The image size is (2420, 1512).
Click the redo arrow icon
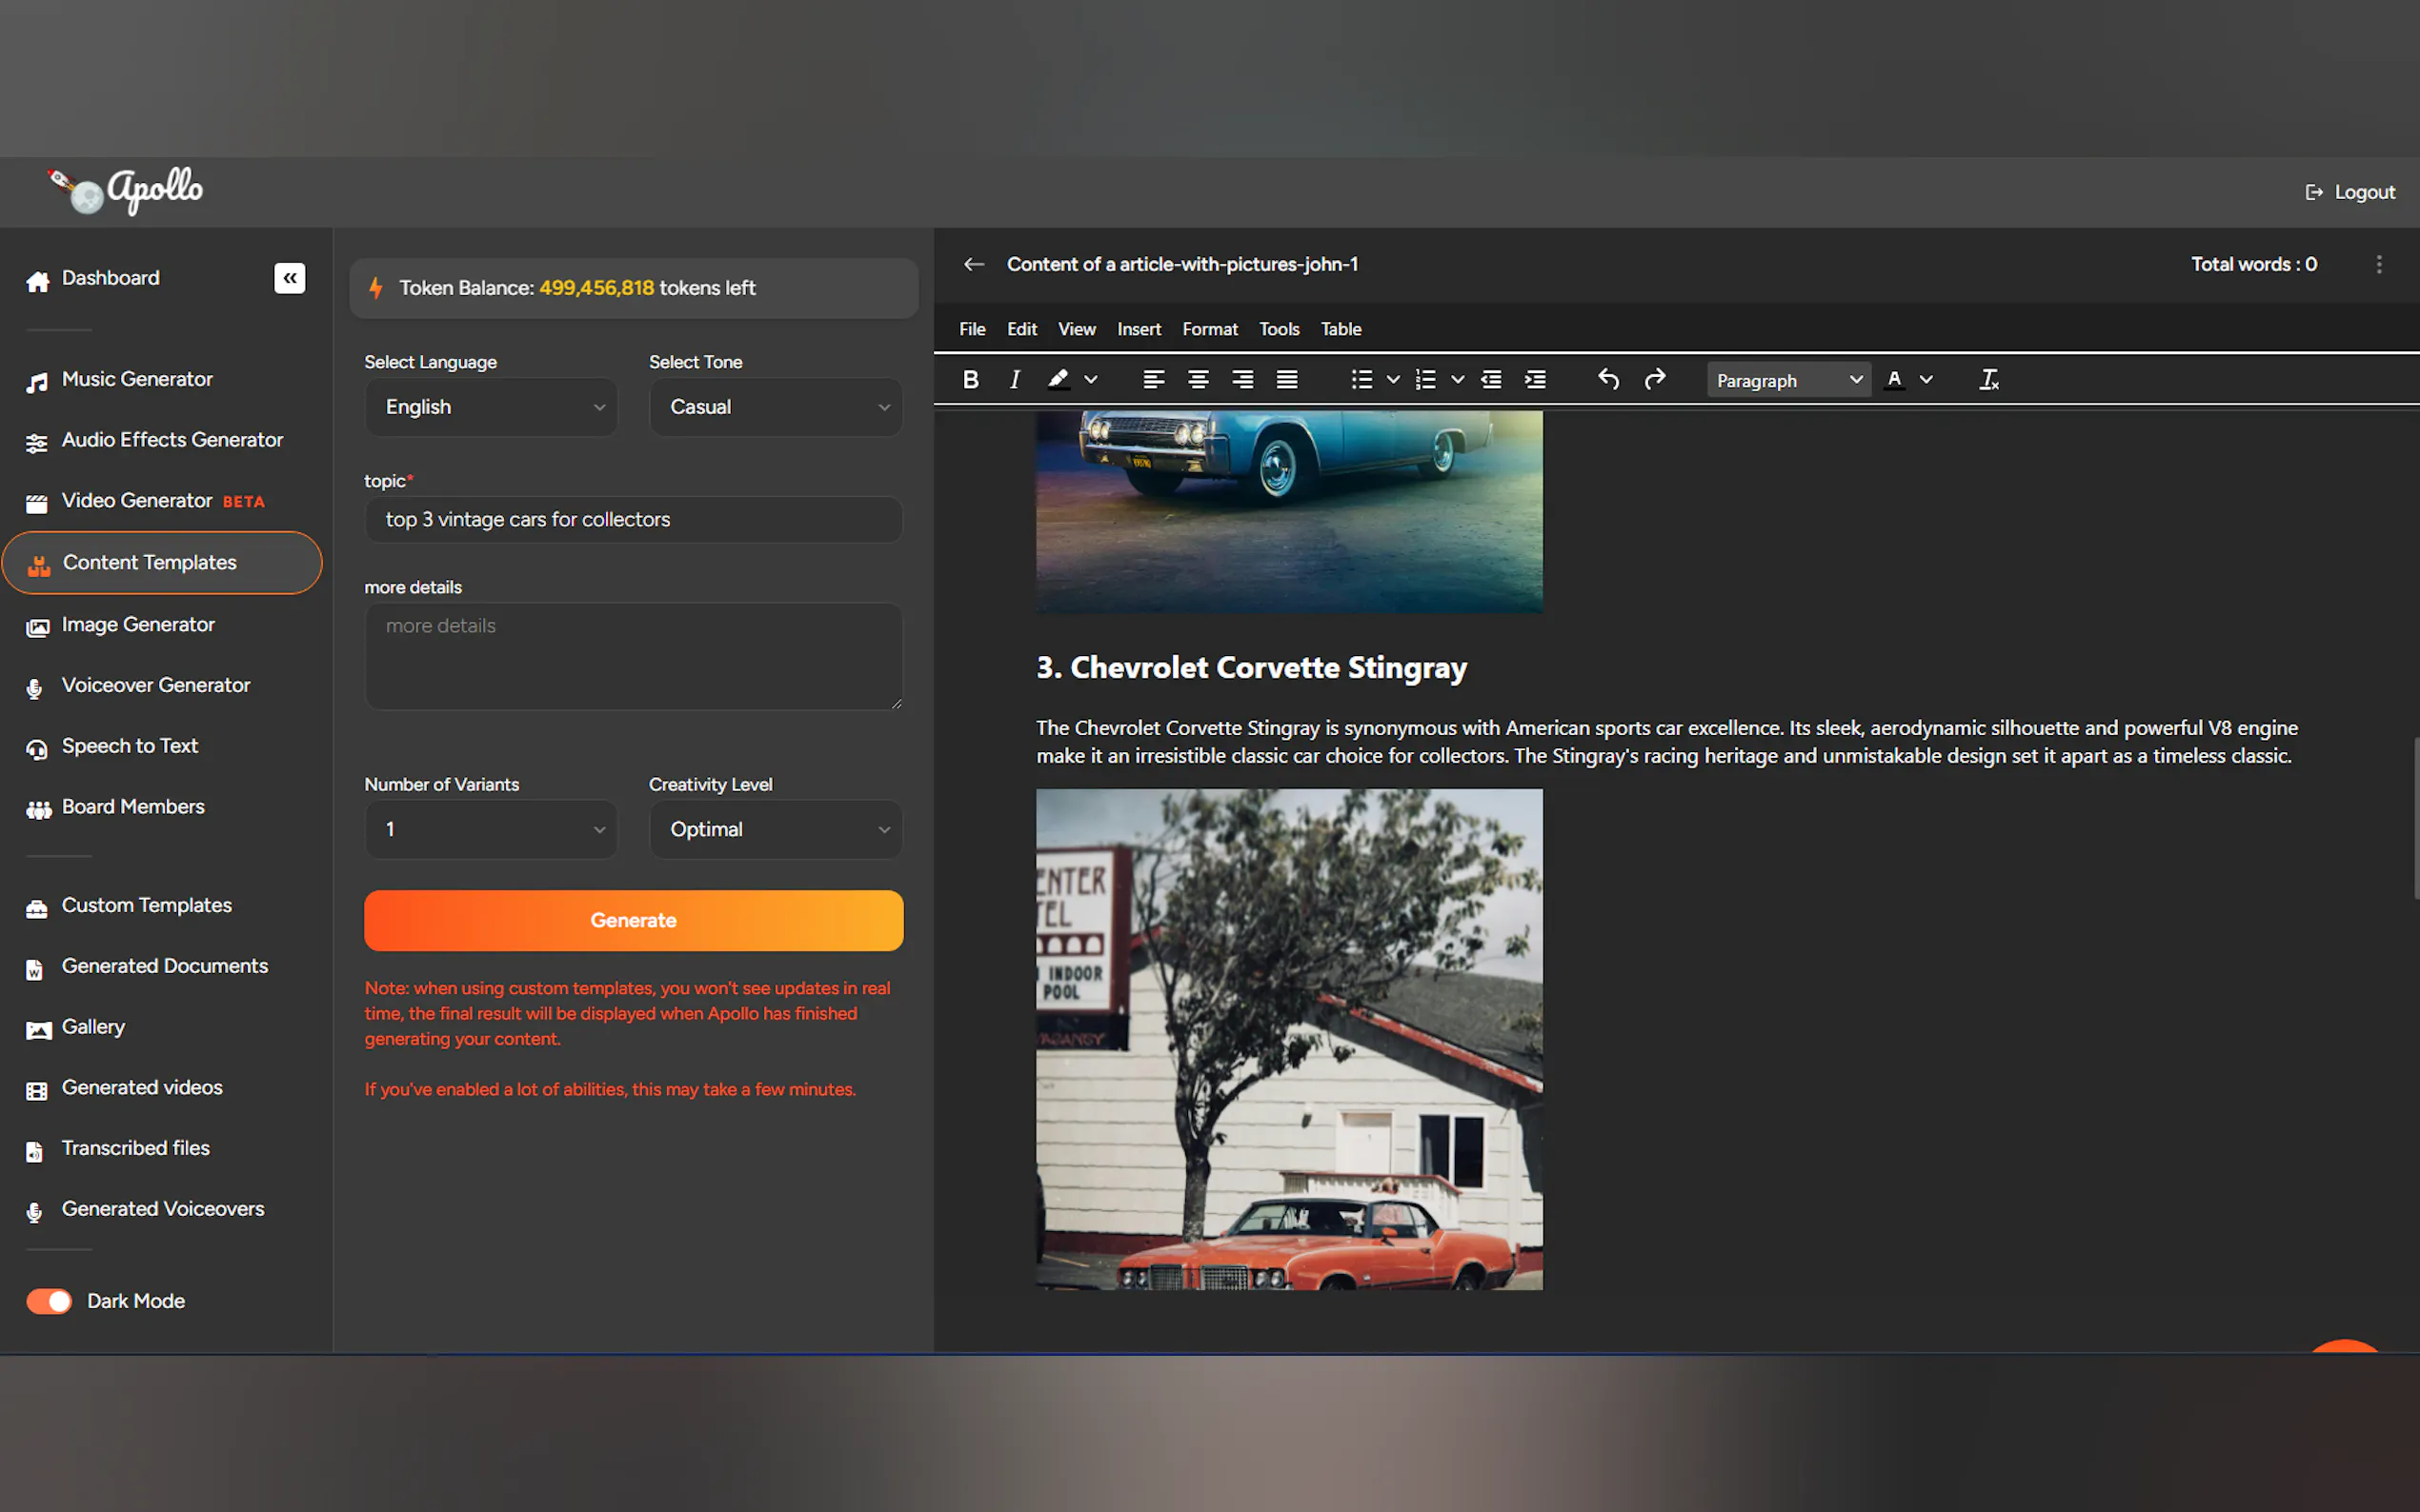point(1655,380)
